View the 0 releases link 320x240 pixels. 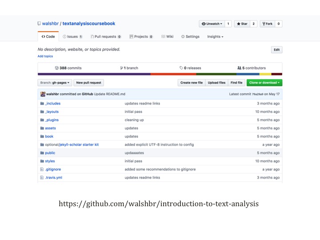[190, 68]
